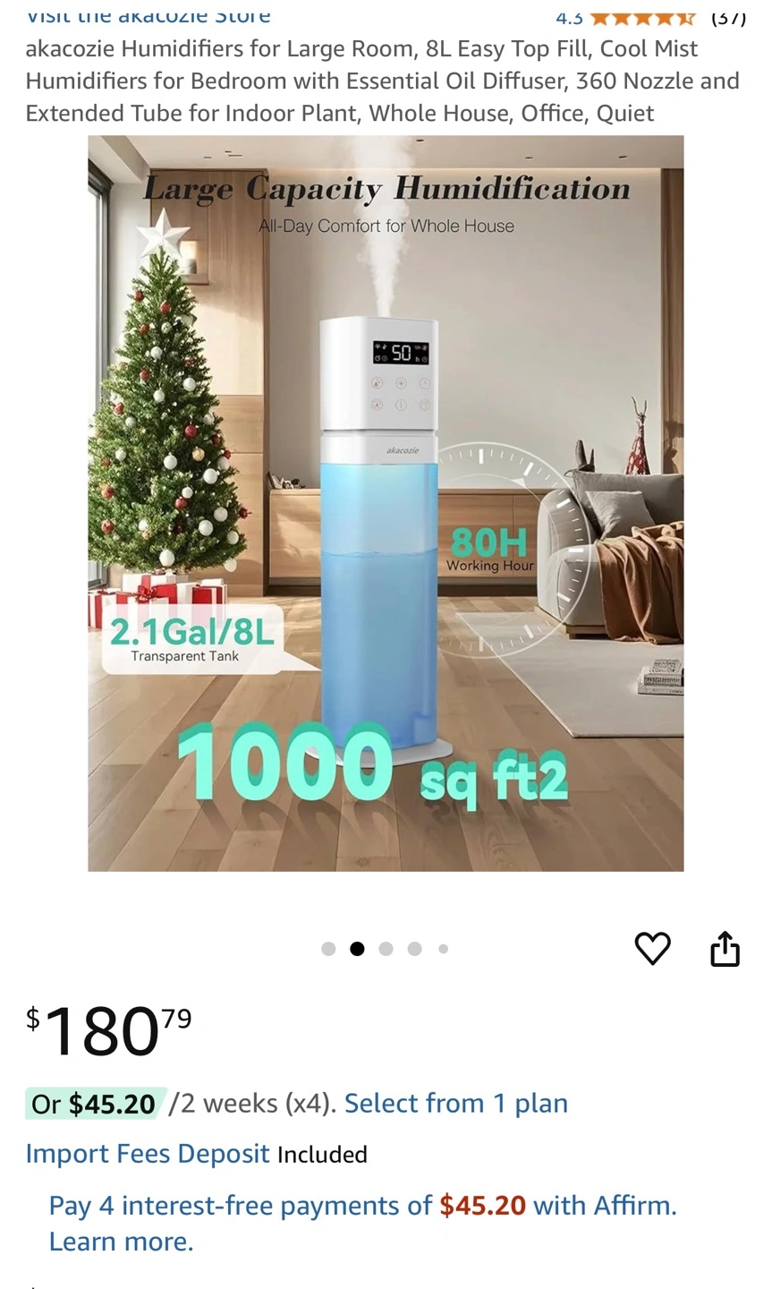Open the review count in parentheses
This screenshot has width=772, height=1289.
[728, 16]
